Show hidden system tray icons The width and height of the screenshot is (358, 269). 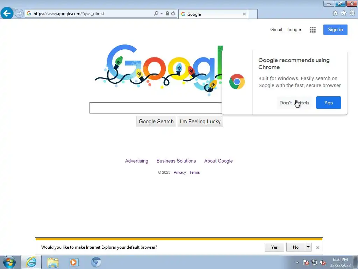(297, 262)
